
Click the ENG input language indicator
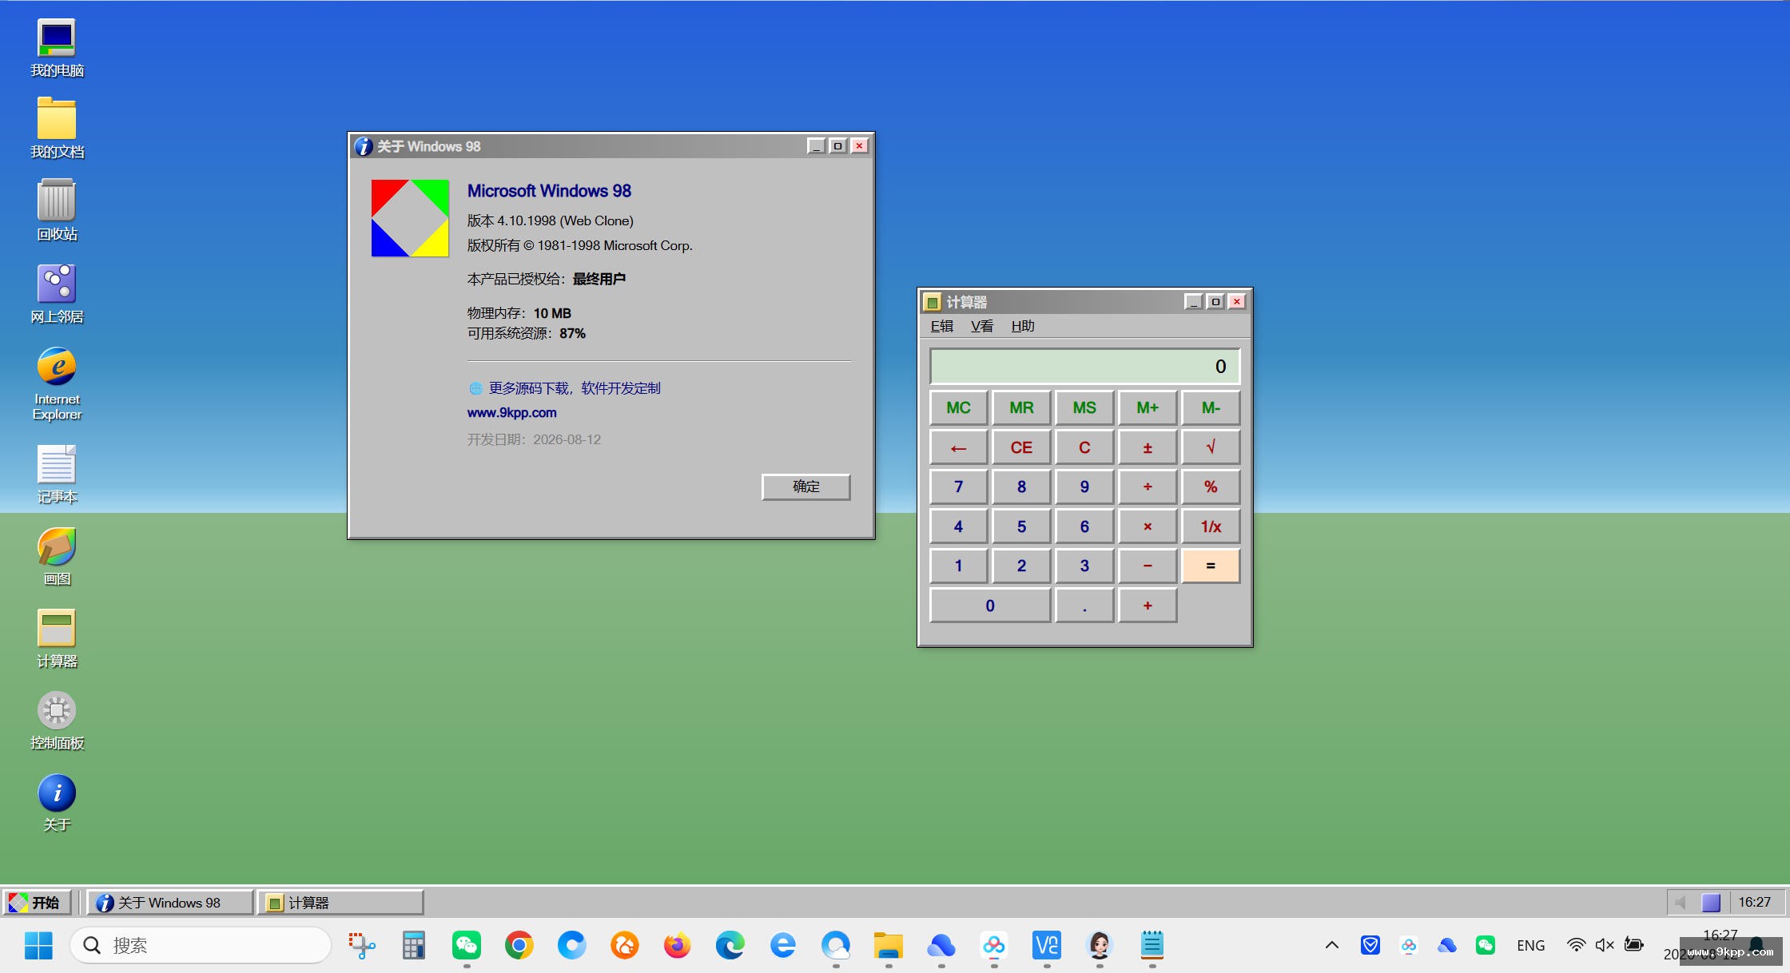(x=1530, y=946)
